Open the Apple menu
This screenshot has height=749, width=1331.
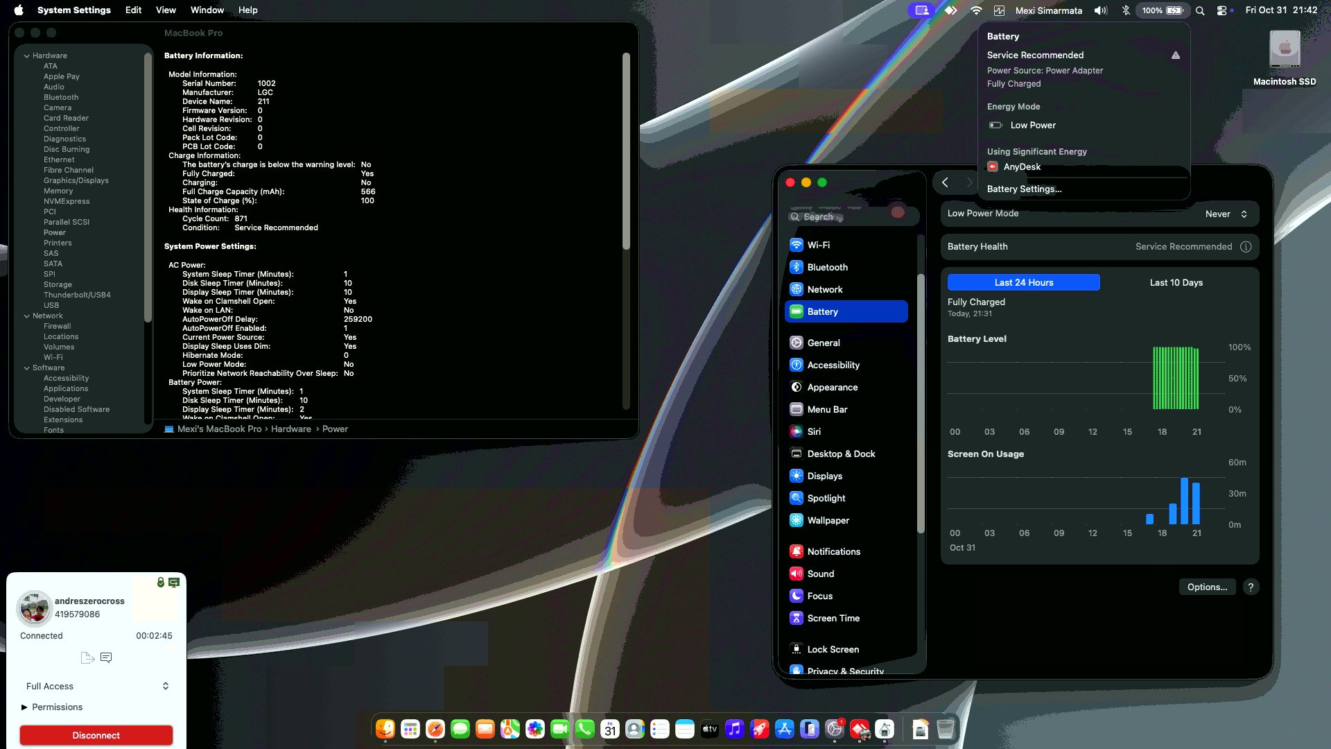click(x=19, y=10)
